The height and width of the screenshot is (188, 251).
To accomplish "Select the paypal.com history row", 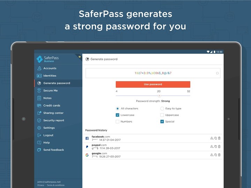I will [153, 147].
